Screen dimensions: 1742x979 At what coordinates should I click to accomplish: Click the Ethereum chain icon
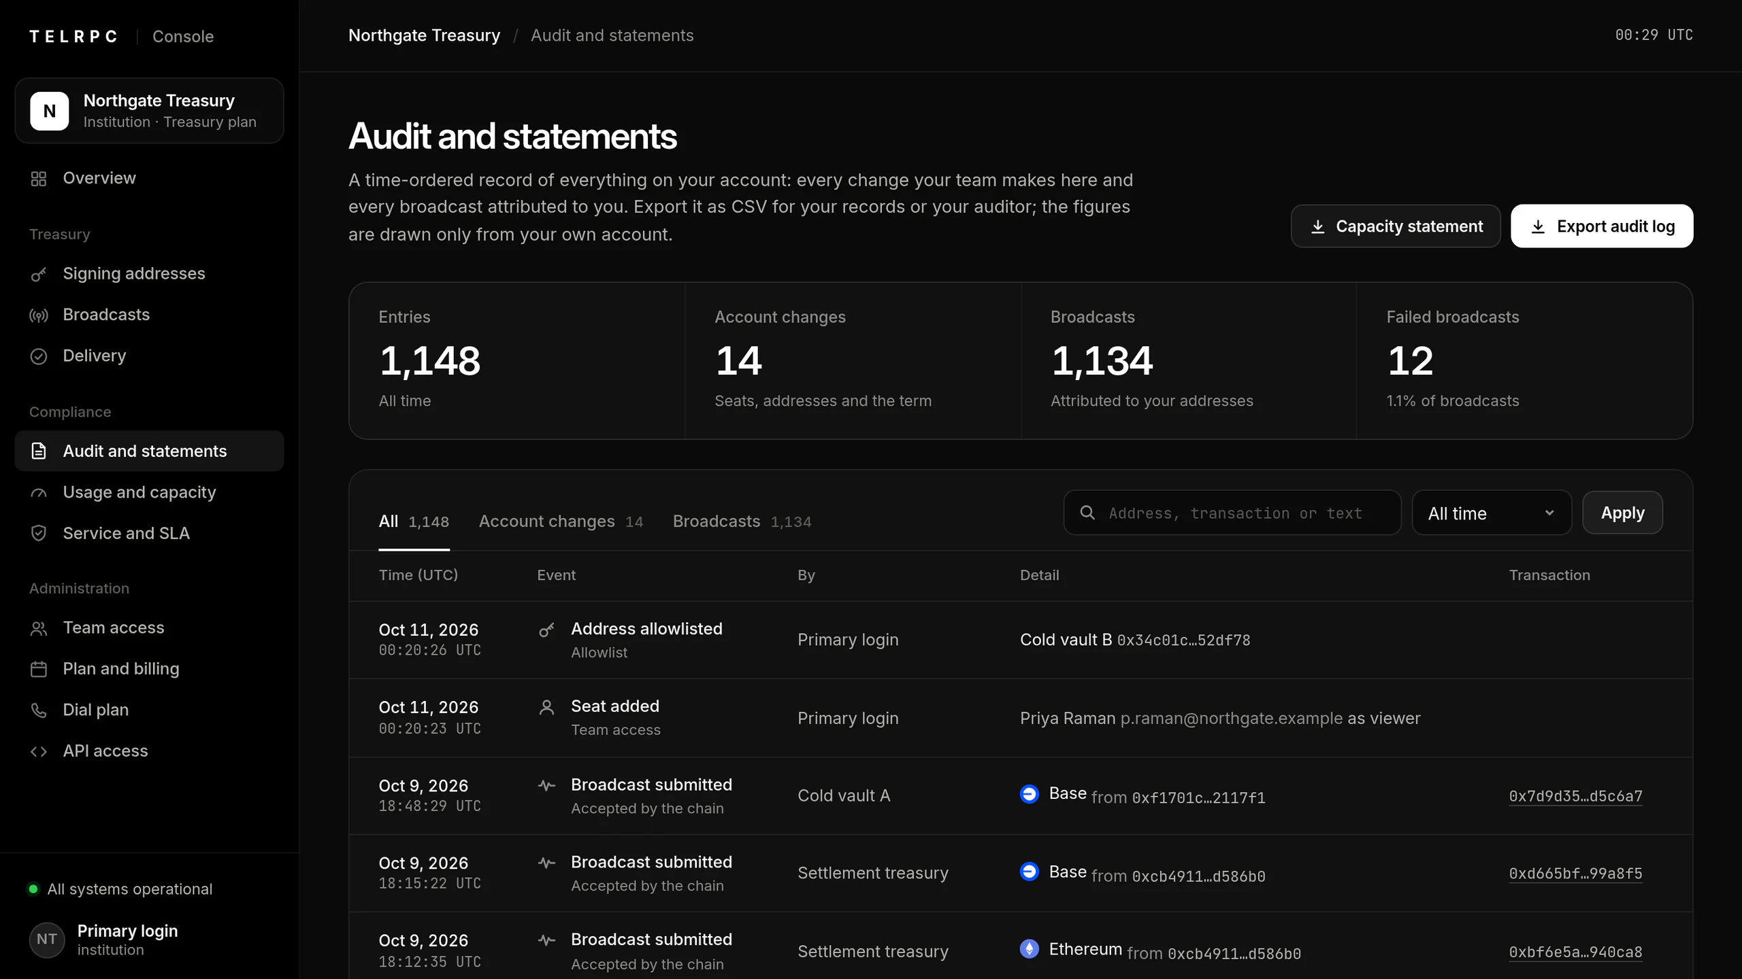tap(1029, 948)
